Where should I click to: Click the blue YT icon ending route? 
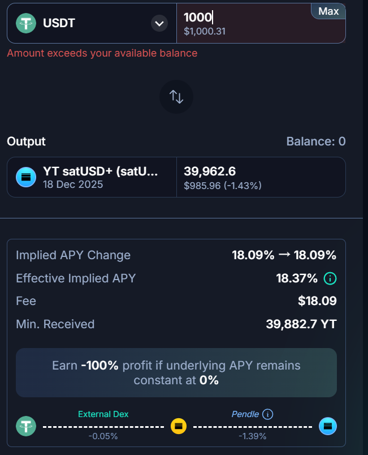tap(328, 426)
